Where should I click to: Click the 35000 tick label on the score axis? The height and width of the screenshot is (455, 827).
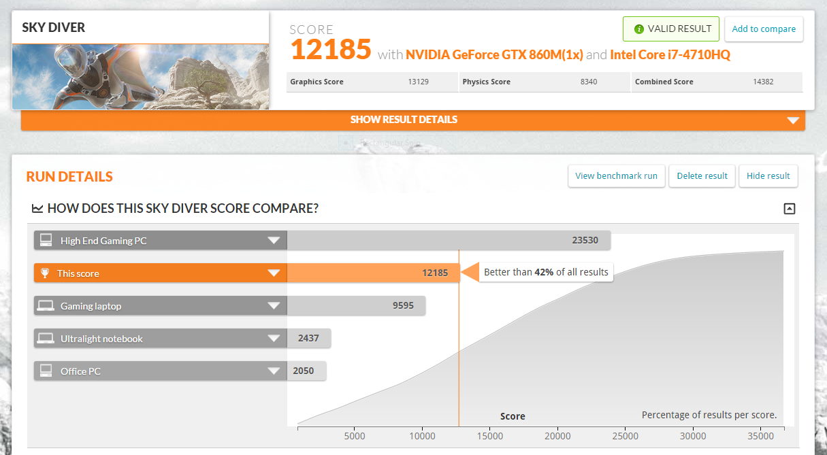[760, 436]
